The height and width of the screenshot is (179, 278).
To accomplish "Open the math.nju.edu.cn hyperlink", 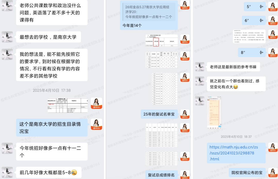I will click(234, 153).
